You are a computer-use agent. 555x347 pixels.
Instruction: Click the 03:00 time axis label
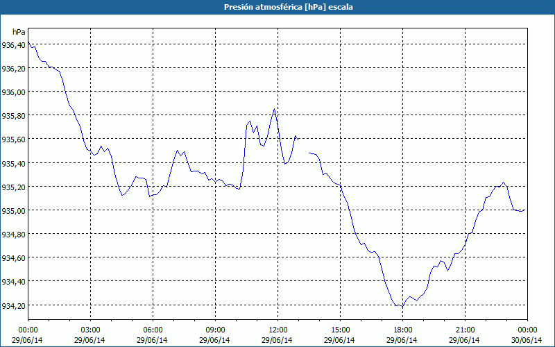pyautogui.click(x=90, y=330)
